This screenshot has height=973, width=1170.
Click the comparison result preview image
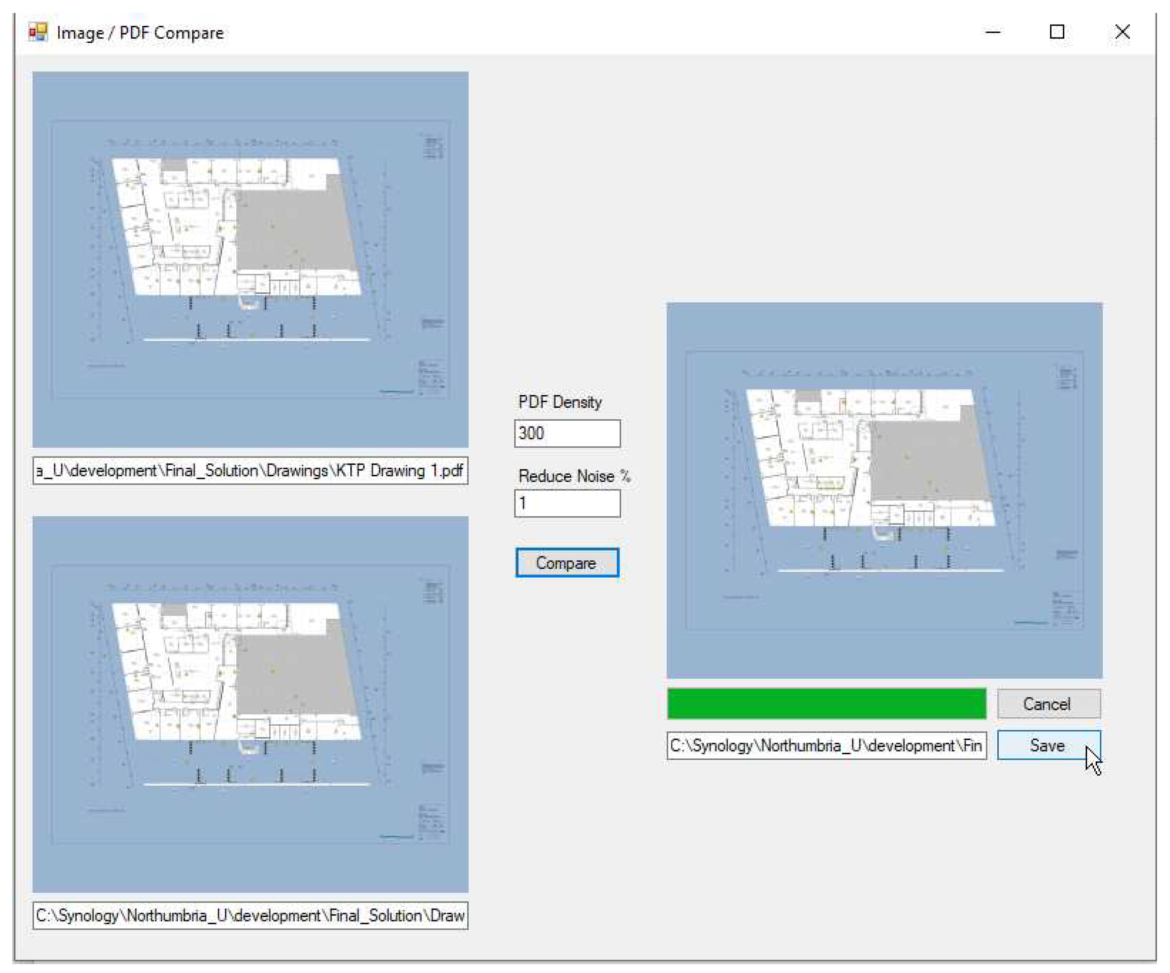[884, 490]
